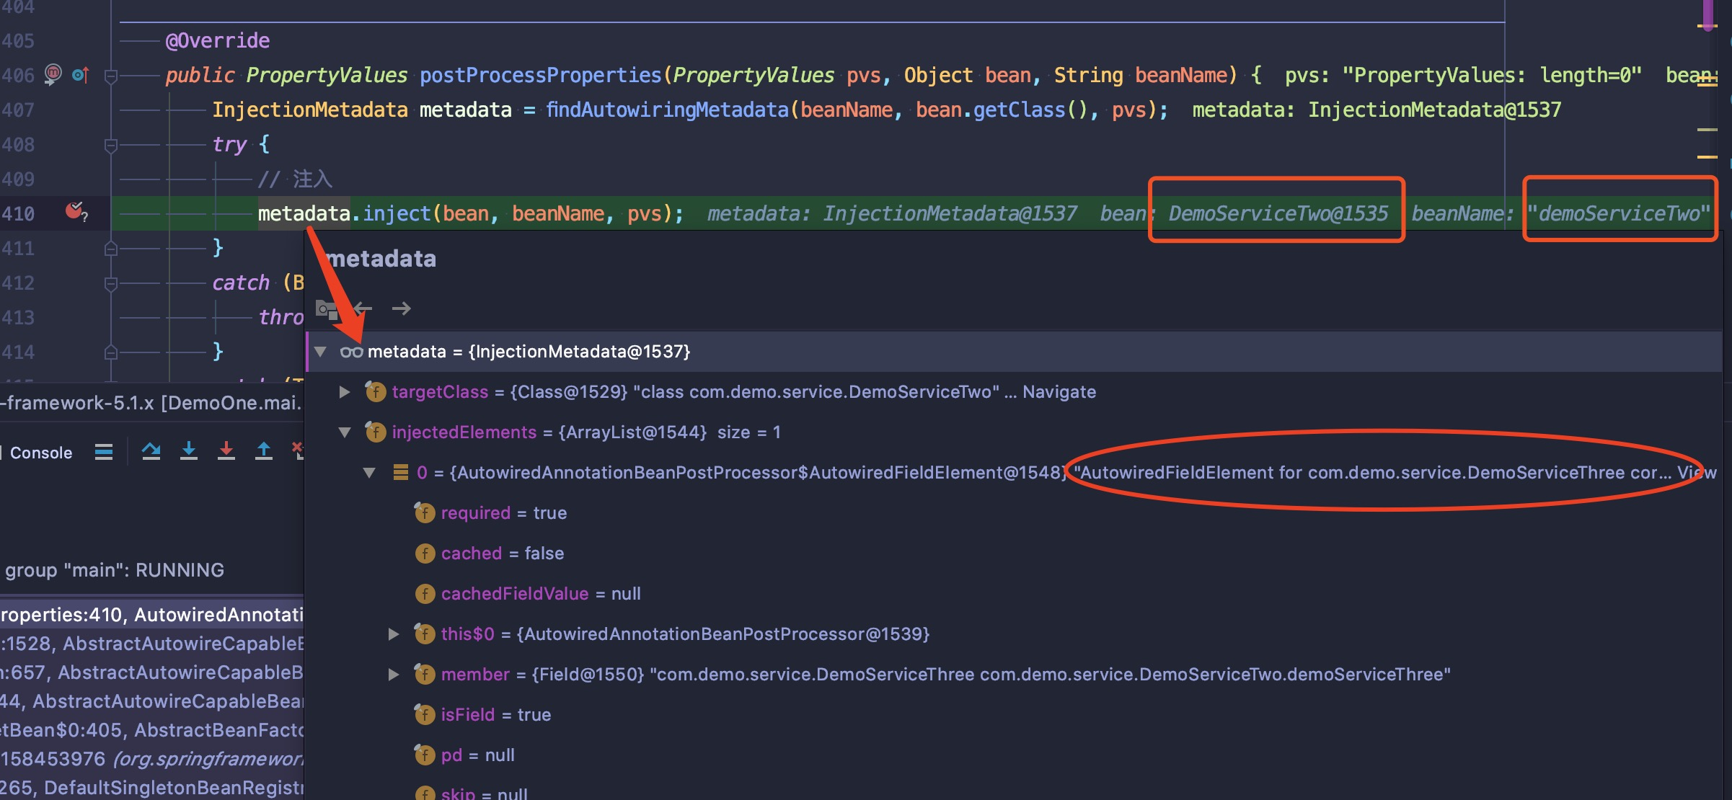Expand the member Field@1550 node
The image size is (1732, 800).
pyautogui.click(x=394, y=675)
